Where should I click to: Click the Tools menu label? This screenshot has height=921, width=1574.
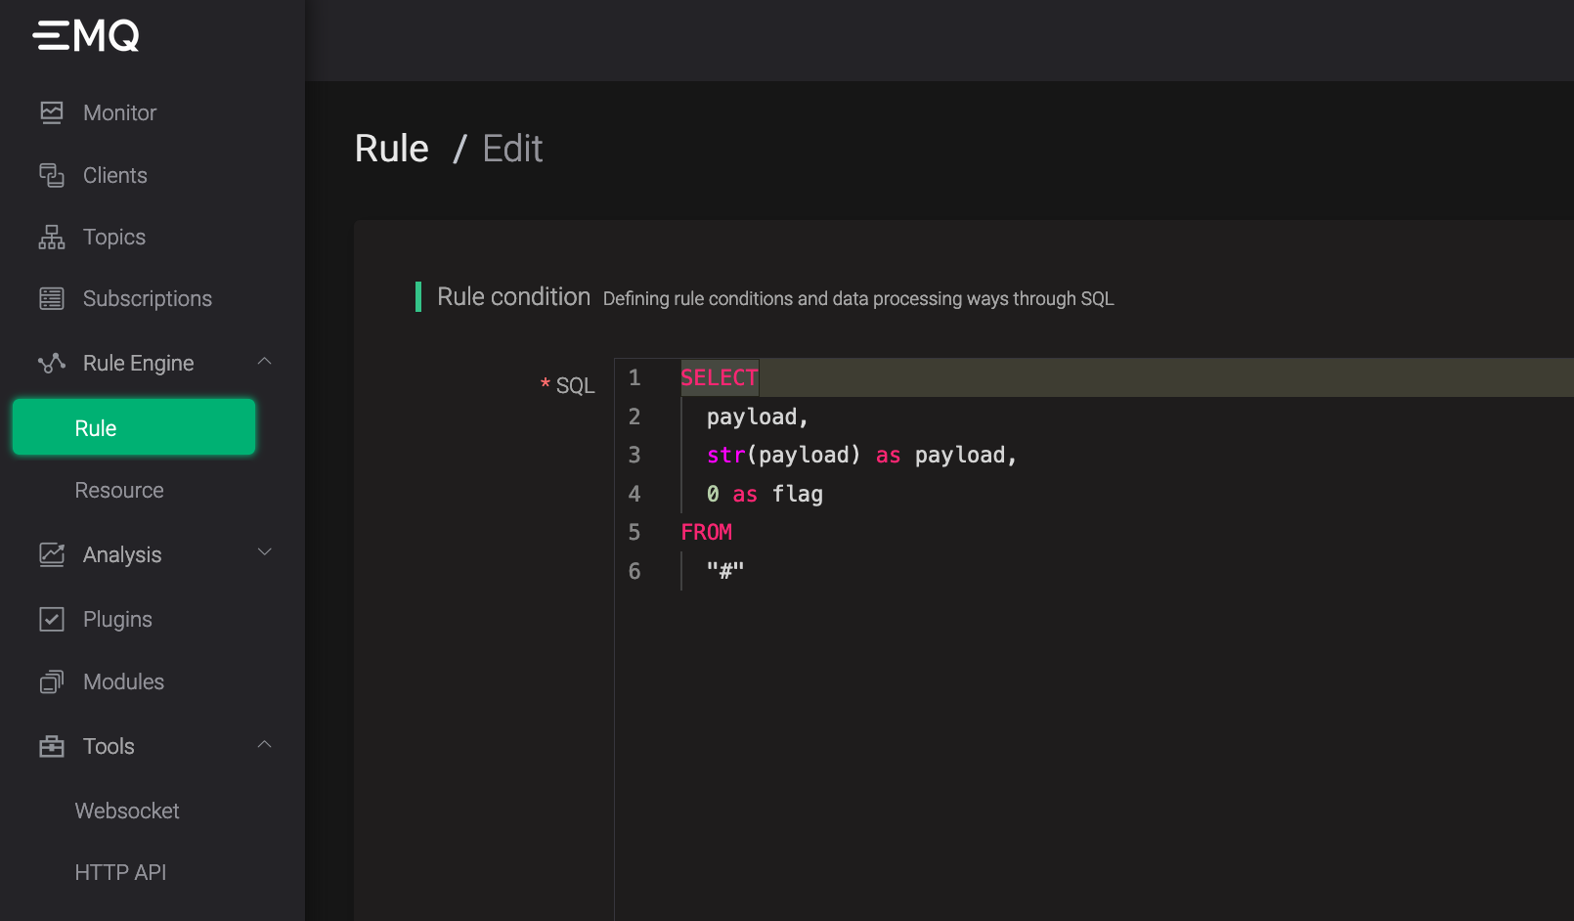click(x=109, y=746)
